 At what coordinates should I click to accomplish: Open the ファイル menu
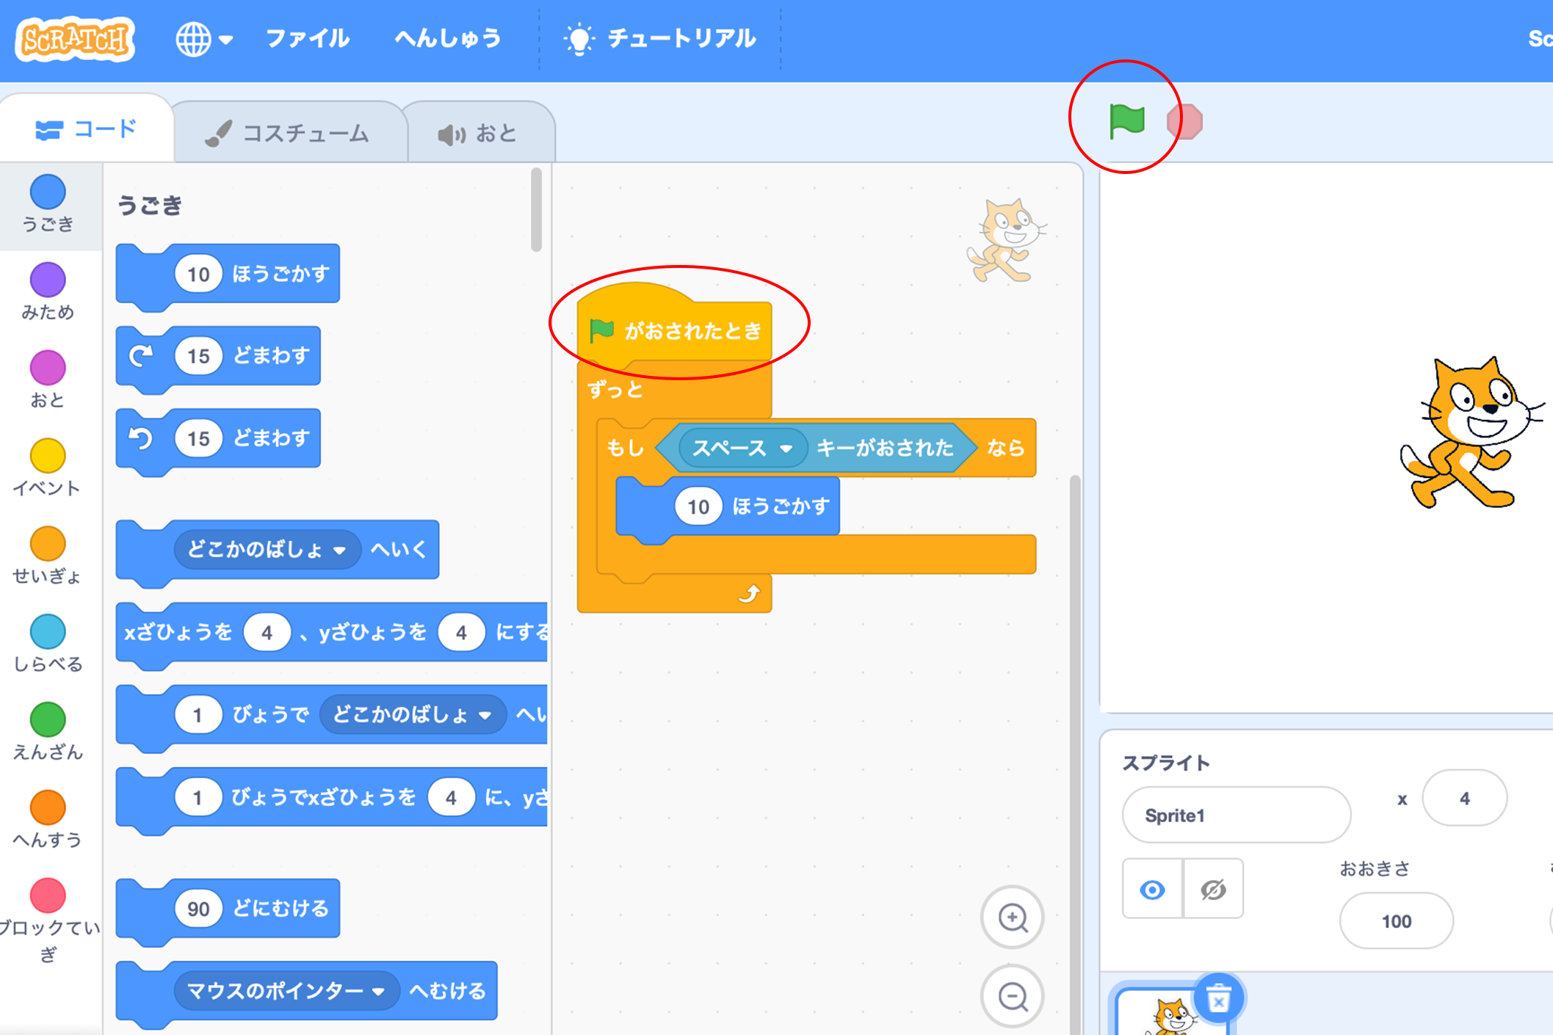(308, 38)
